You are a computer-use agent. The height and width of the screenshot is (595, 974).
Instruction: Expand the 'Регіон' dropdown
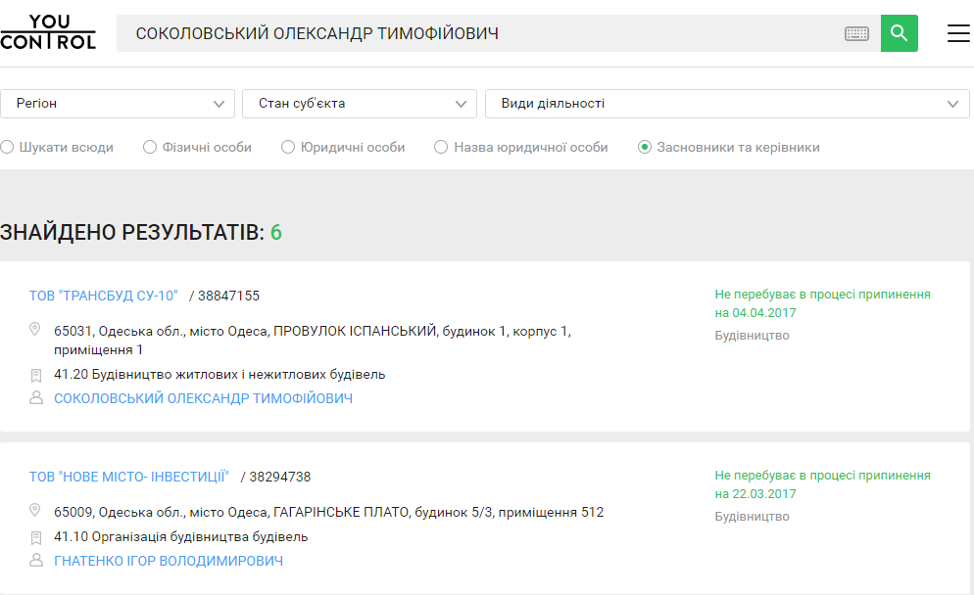[118, 104]
